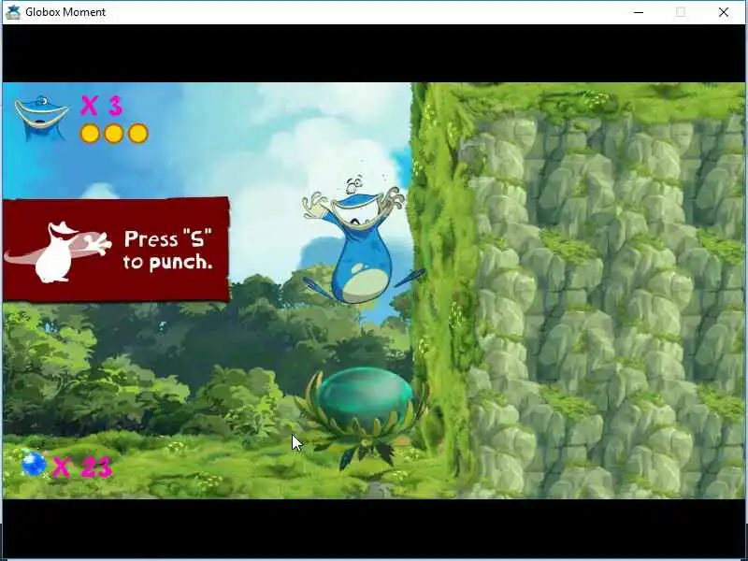Click the 'X 3' lives counter
Image resolution: width=748 pixels, height=561 pixels.
[x=102, y=106]
